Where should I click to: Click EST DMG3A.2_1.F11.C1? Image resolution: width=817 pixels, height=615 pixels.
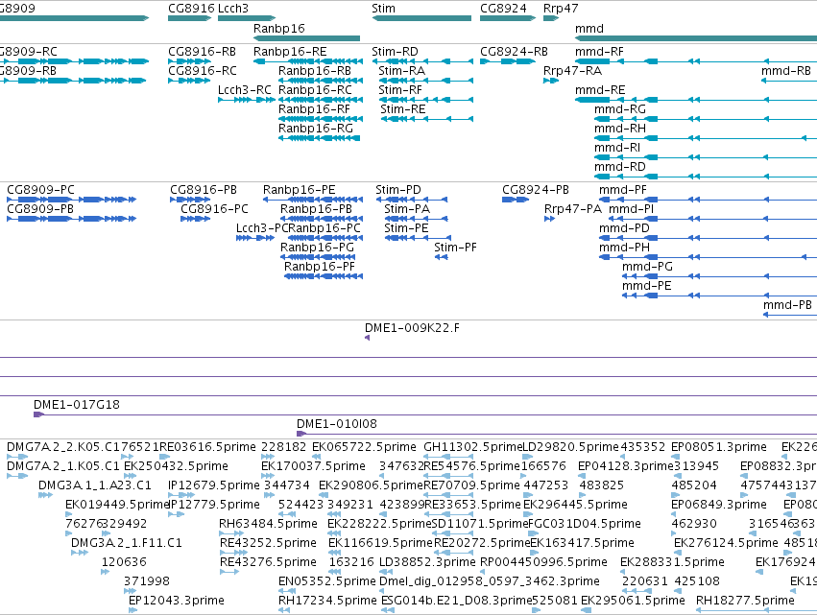click(79, 553)
